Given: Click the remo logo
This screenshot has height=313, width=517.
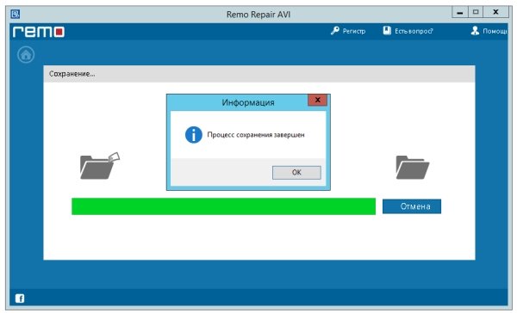Looking at the screenshot, I should pyautogui.click(x=39, y=32).
